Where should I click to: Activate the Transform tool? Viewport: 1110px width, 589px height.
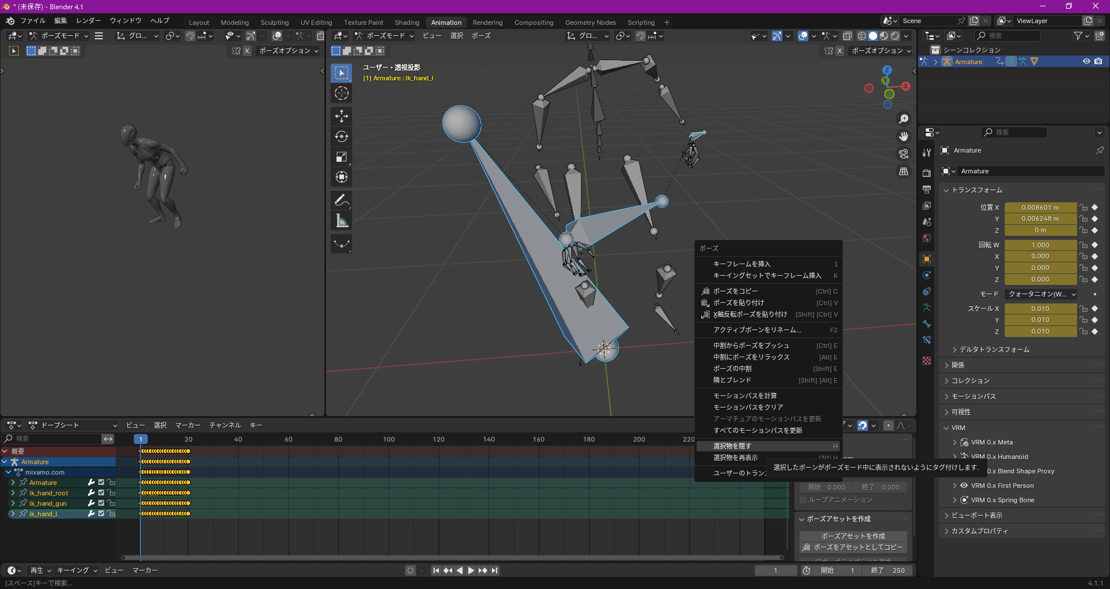[342, 177]
